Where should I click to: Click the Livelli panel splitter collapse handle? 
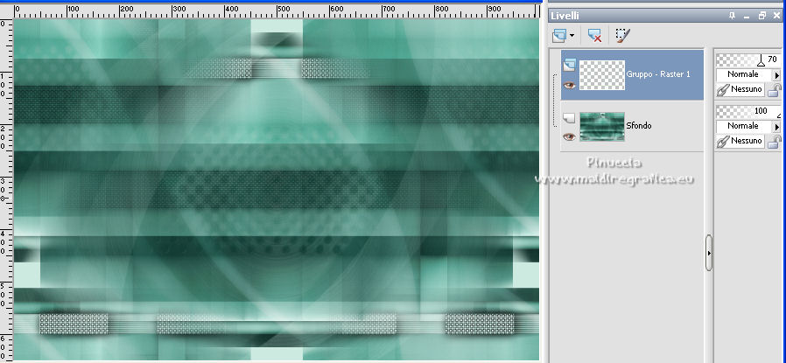coord(709,253)
